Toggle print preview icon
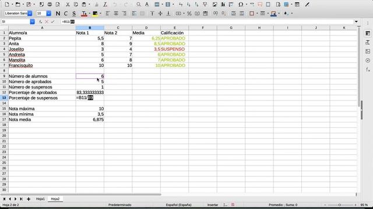The width and height of the screenshot is (373, 209). (58, 5)
